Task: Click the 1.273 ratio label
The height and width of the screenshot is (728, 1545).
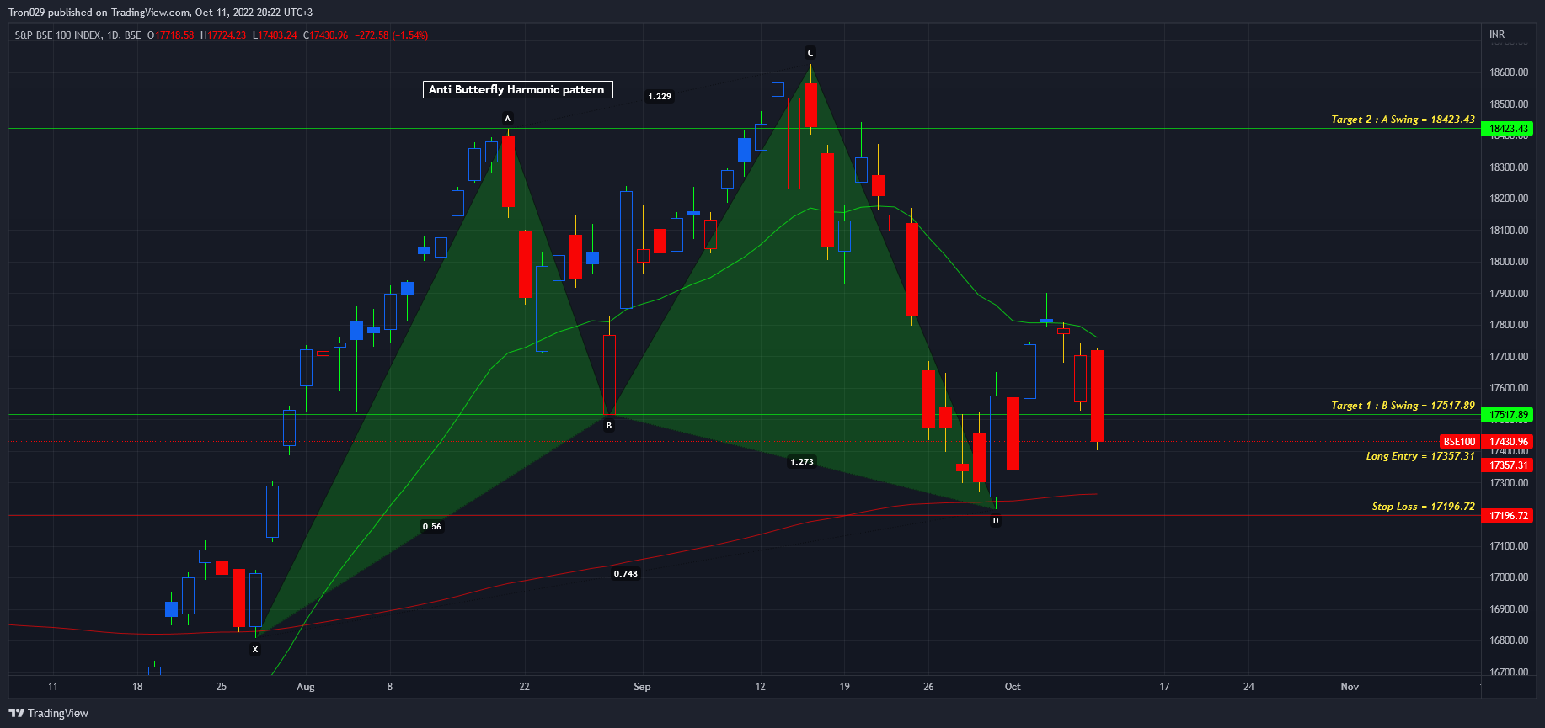Action: 802,462
